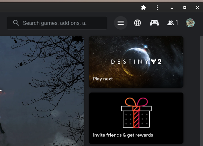Click the featured game artwork with trees
The image size is (203, 146).
tap(42, 91)
